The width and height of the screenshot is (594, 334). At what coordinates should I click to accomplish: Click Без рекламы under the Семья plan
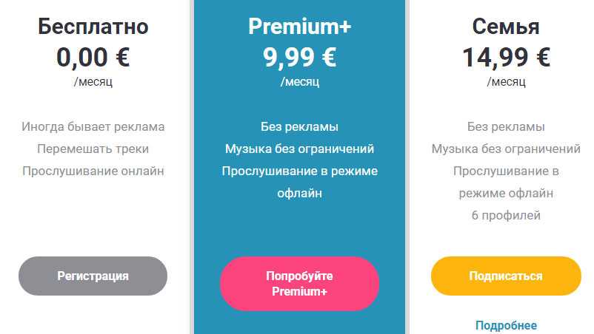tap(506, 127)
